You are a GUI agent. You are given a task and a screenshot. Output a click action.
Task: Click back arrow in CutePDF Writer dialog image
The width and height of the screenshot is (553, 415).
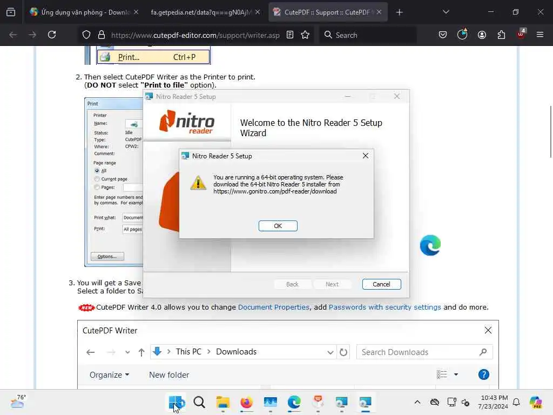click(x=91, y=352)
